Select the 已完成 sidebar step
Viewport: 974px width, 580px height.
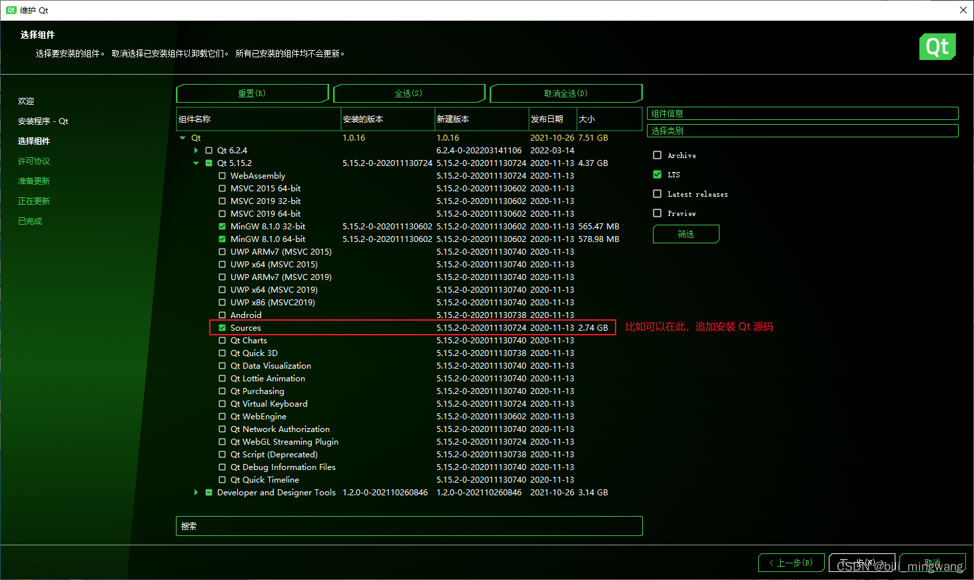(30, 221)
